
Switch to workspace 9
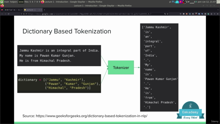coord(39,2)
